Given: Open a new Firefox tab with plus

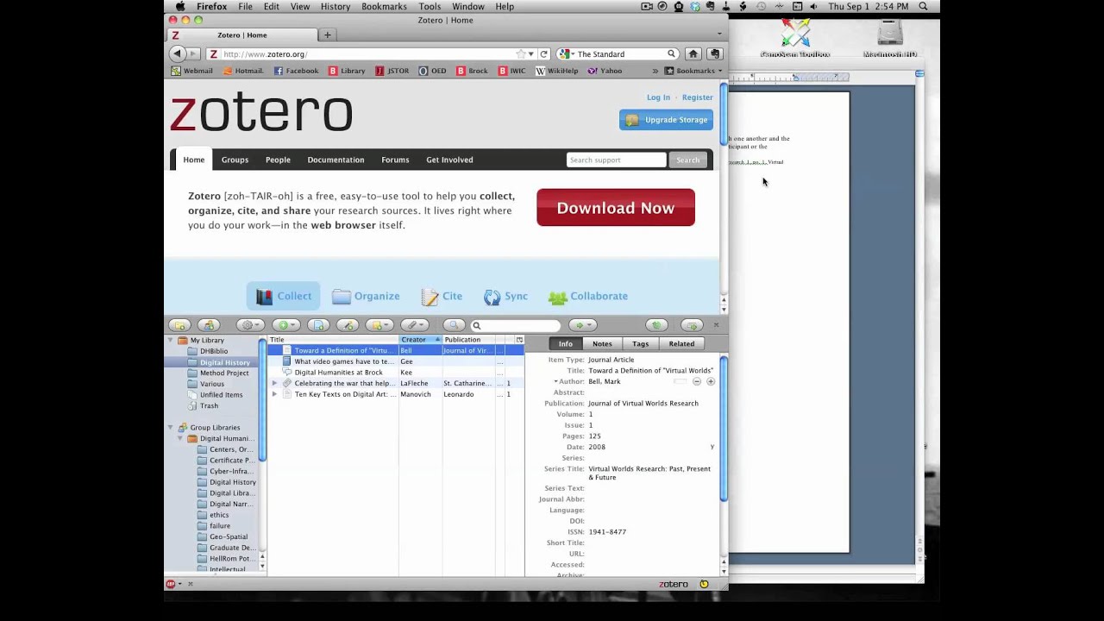Looking at the screenshot, I should [x=327, y=35].
